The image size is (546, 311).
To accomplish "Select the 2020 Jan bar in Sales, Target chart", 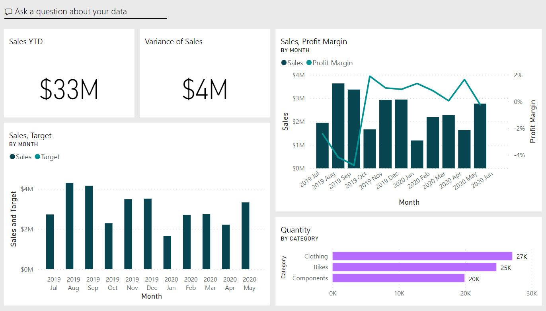I will click(x=167, y=252).
